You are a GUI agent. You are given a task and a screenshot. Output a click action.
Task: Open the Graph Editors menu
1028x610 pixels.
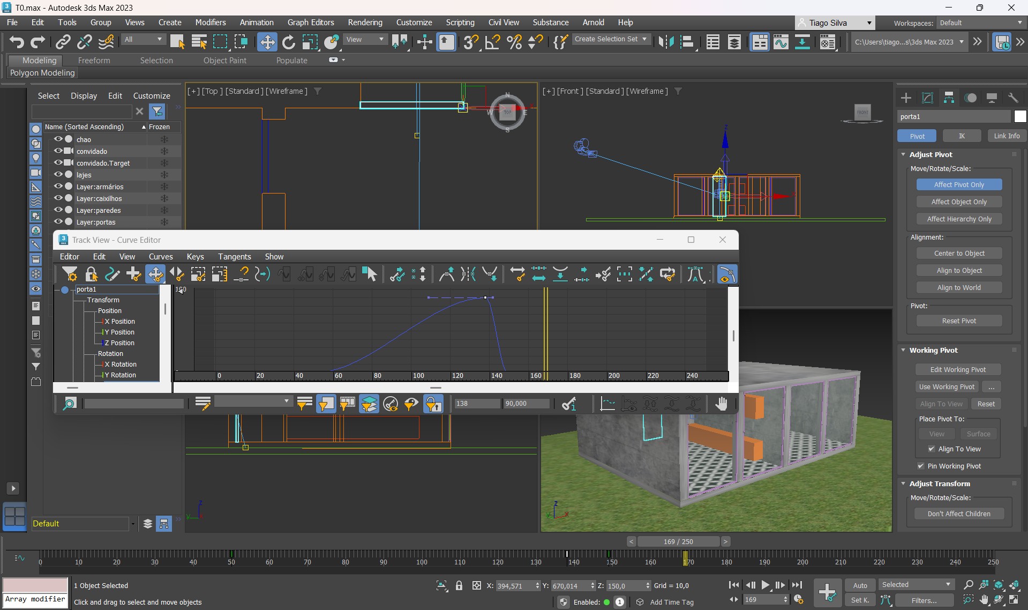(310, 23)
